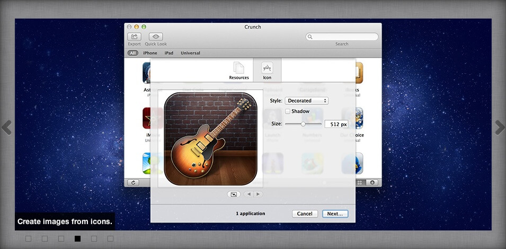Show the previous icon with the left triangle
Viewport: 506px width, 249px height.
[x=248, y=194]
